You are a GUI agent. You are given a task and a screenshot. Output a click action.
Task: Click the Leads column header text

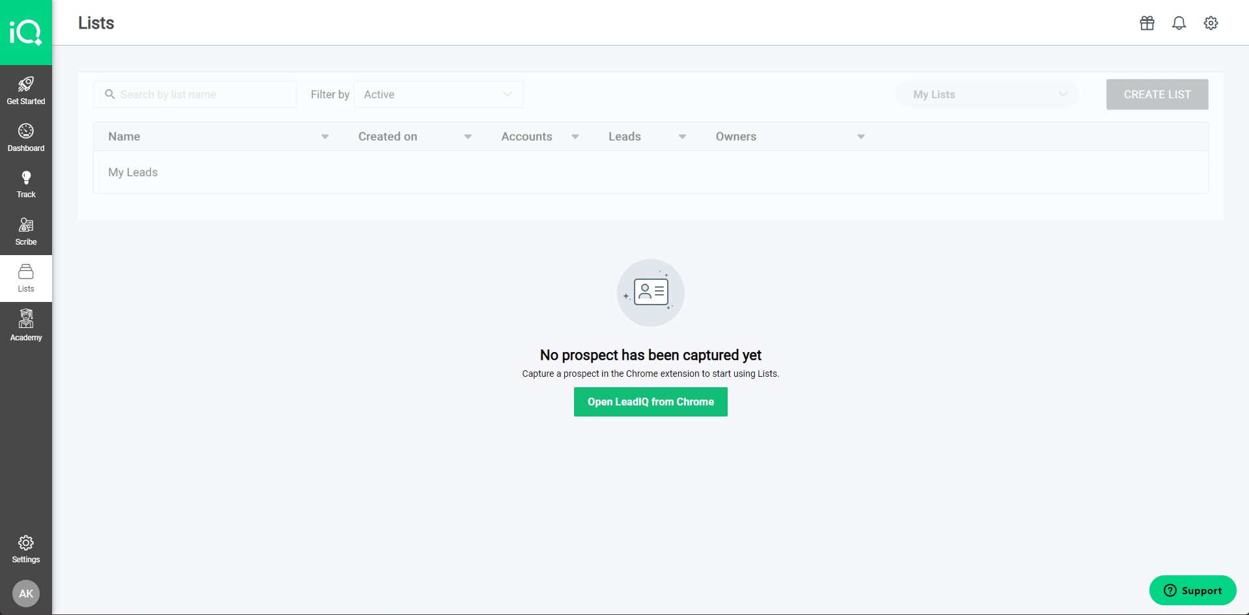[625, 137]
